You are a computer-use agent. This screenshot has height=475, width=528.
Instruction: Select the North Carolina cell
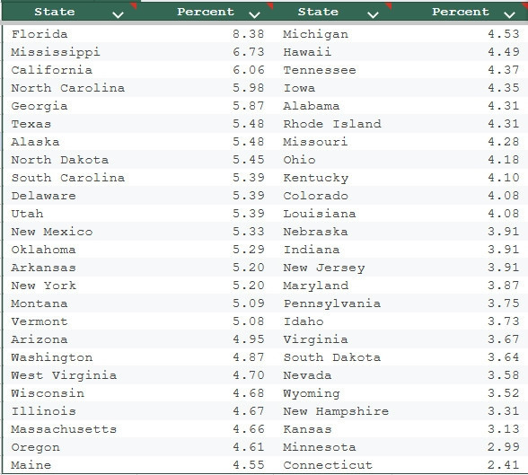70,88
